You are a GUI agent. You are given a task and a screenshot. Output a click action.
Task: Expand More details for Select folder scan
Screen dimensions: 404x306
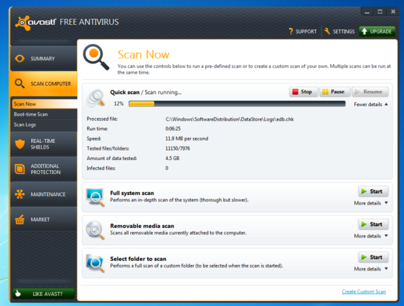[x=371, y=269]
